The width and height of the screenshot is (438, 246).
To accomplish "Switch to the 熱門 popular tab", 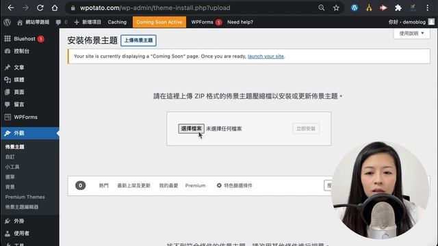I will pos(103,185).
